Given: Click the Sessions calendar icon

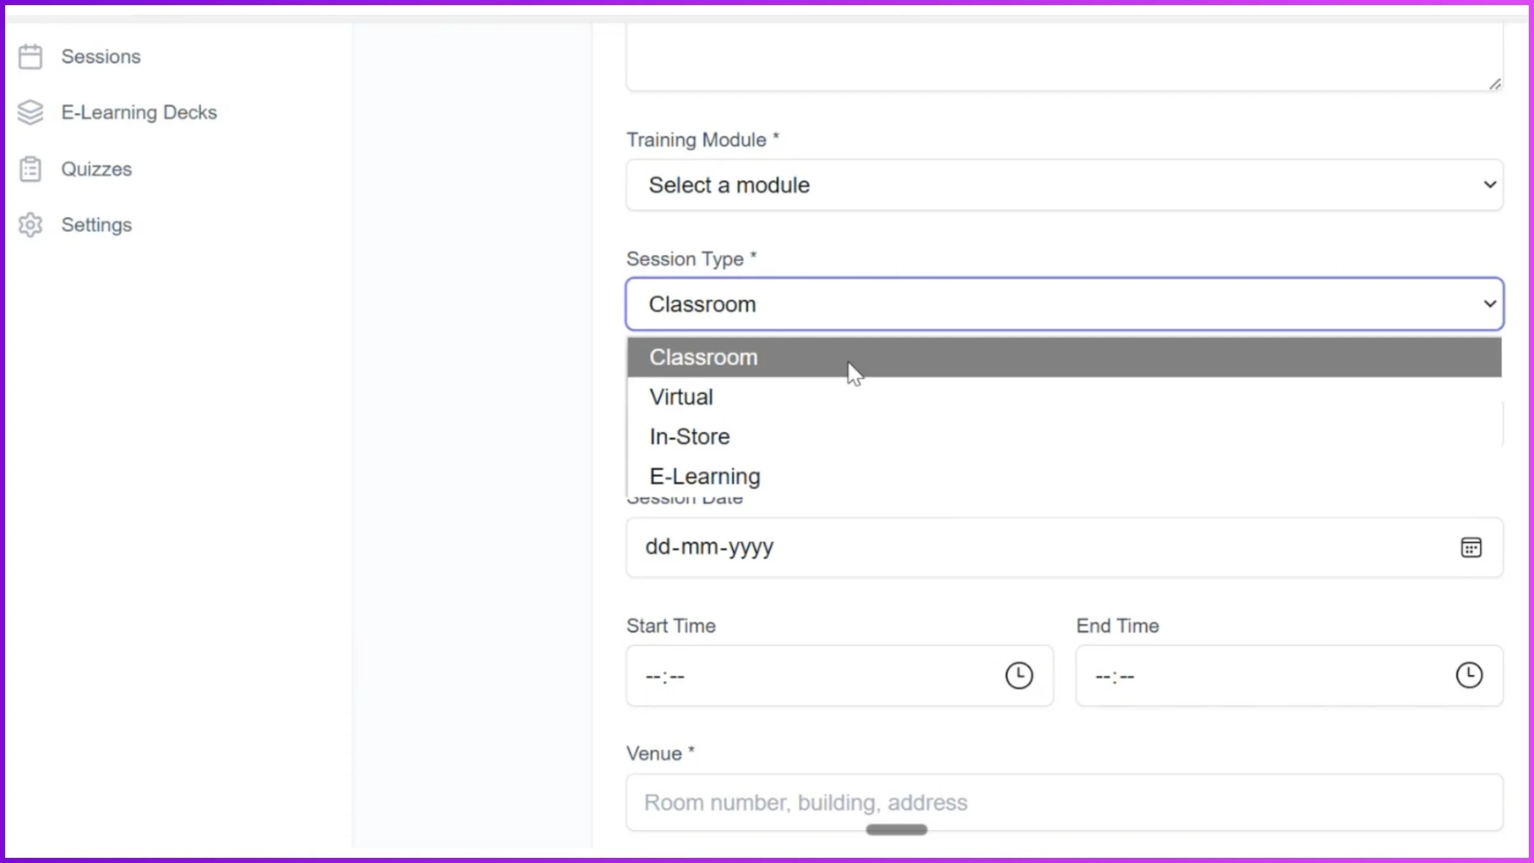Looking at the screenshot, I should [x=30, y=56].
